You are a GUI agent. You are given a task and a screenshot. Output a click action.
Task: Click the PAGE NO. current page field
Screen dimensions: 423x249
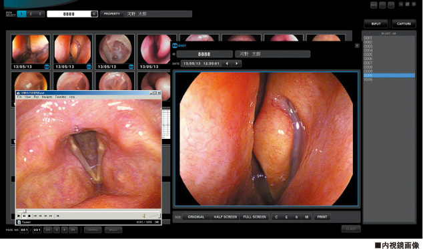(24, 230)
